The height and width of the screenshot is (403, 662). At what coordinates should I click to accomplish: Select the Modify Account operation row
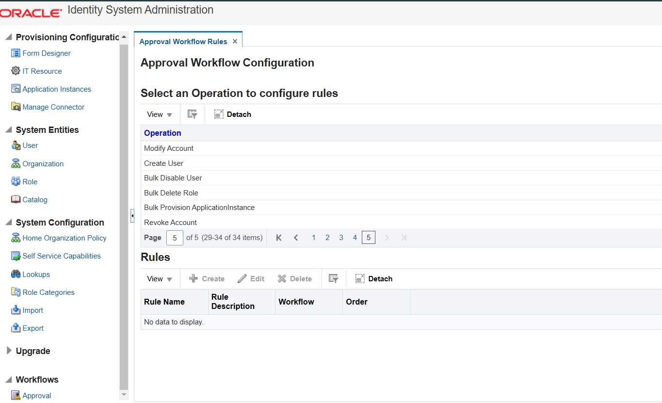401,148
